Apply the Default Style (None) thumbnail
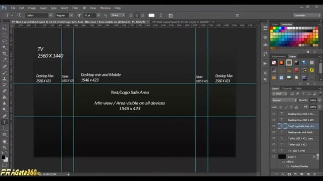The image size is (323, 181). click(274, 62)
